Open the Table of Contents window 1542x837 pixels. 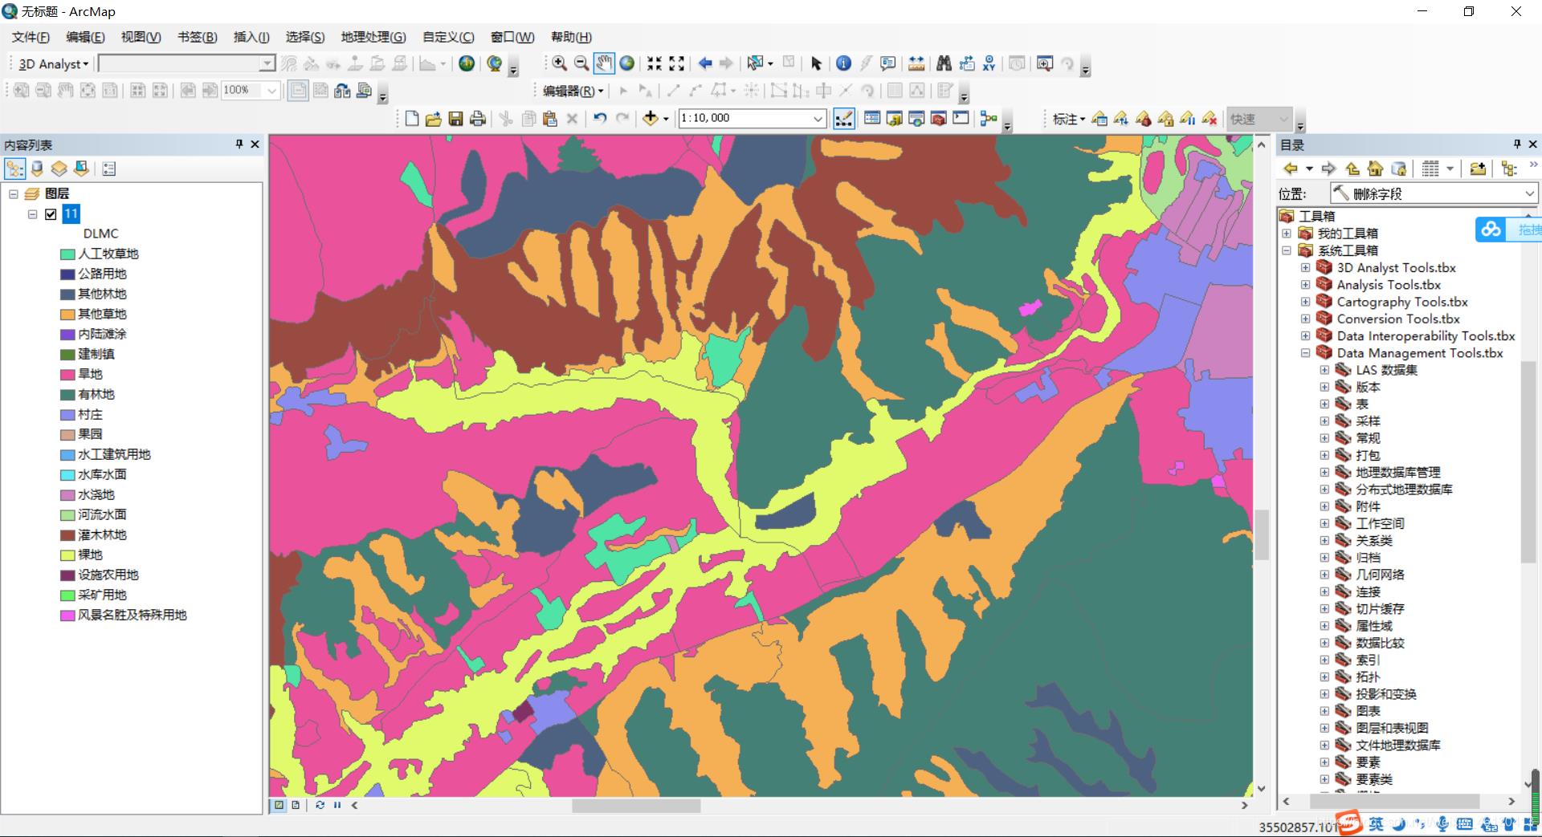pyautogui.click(x=872, y=119)
